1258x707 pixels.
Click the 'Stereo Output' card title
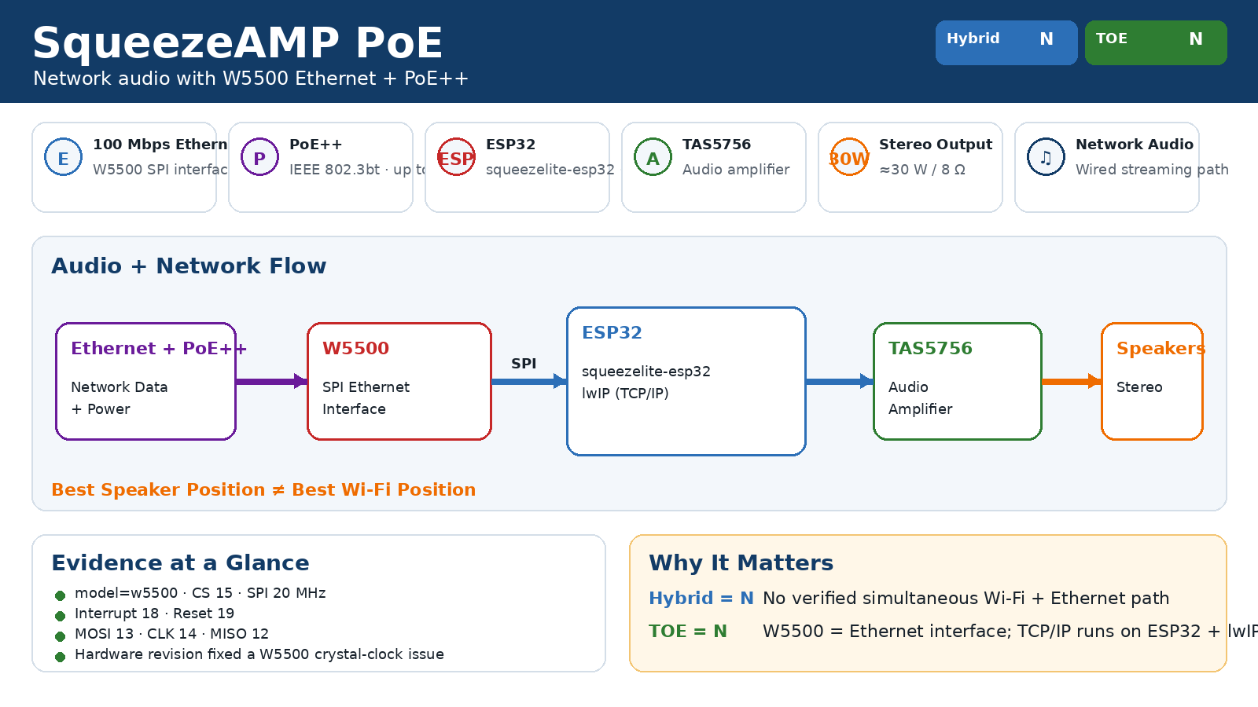pyautogui.click(x=936, y=145)
